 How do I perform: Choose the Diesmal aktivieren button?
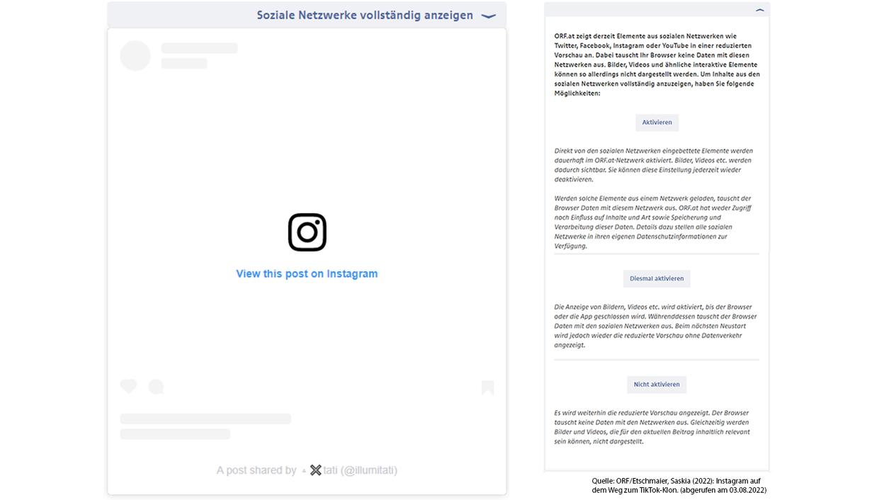coord(657,278)
